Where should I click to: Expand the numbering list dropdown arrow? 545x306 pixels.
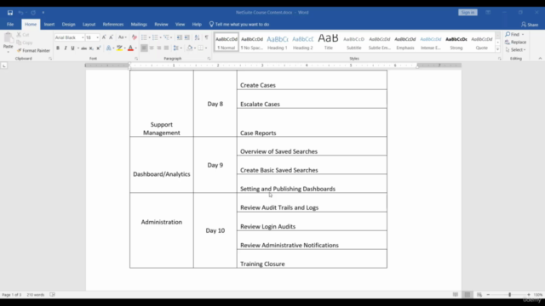(160, 37)
